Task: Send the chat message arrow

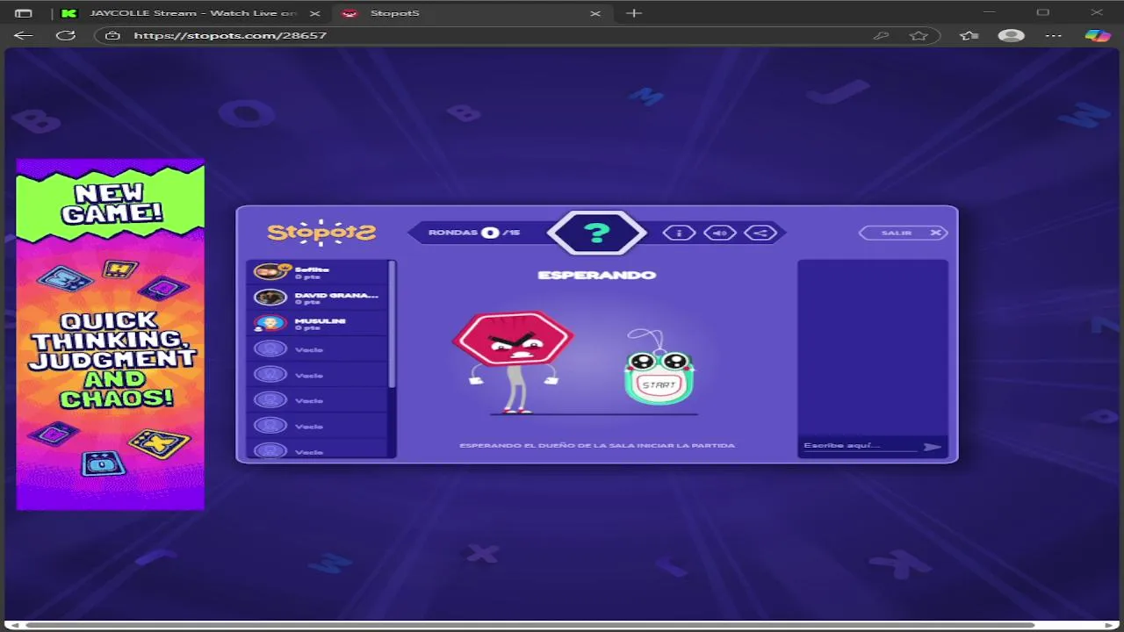Action: point(933,447)
